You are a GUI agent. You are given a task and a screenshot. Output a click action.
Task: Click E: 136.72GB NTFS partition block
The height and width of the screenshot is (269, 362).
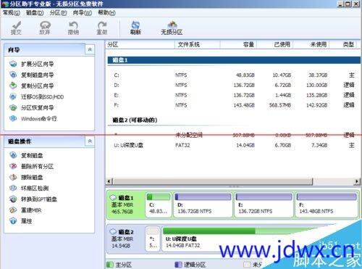pos(264,204)
